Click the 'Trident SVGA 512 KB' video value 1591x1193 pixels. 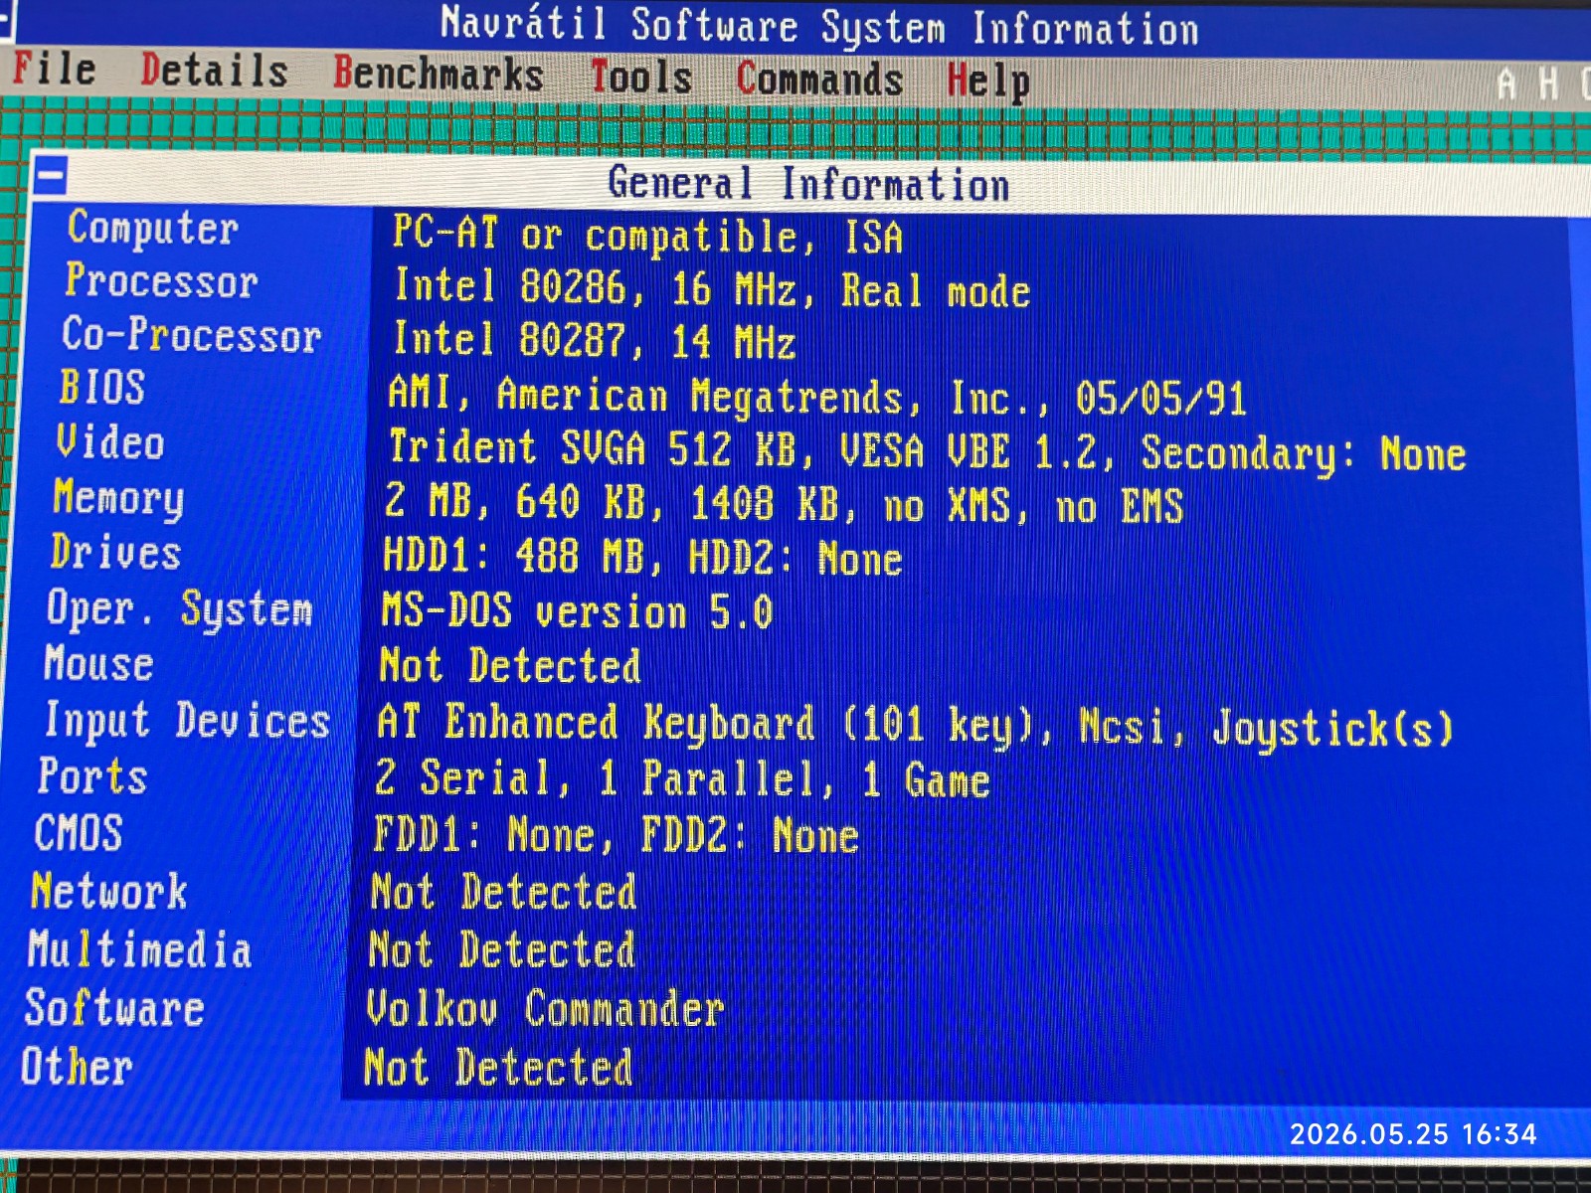pyautogui.click(x=927, y=450)
